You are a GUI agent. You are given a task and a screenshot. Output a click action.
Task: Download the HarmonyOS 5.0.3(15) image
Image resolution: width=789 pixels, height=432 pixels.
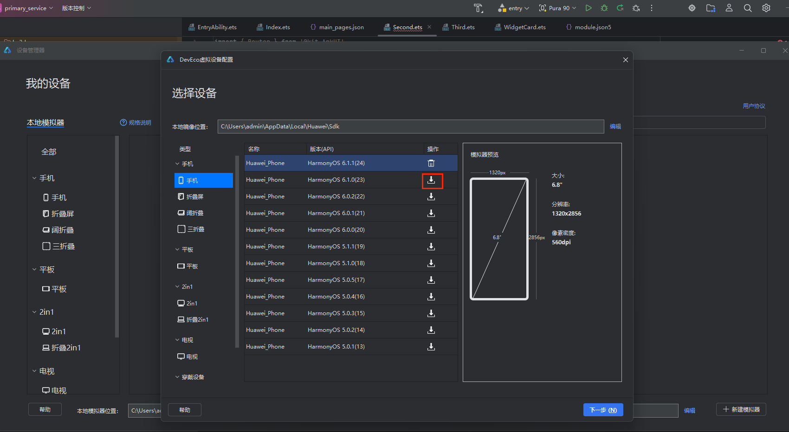pyautogui.click(x=431, y=313)
